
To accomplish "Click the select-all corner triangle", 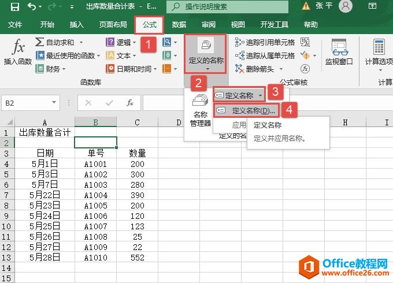I will 9,122.
